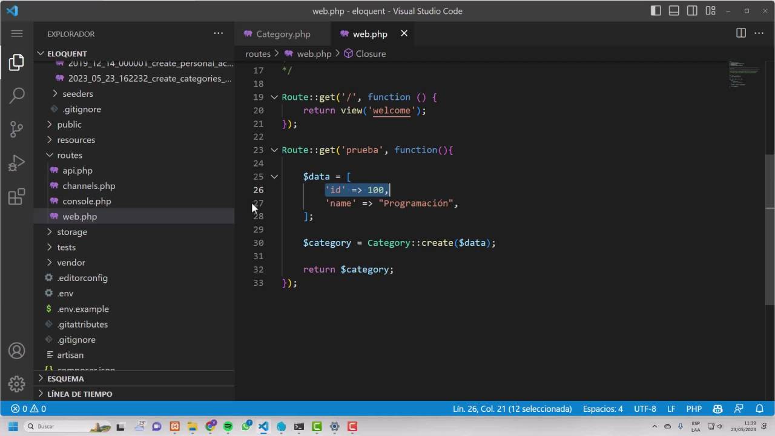Viewport: 775px width, 436px height.
Task: Open the Extensions view
Action: tap(17, 197)
